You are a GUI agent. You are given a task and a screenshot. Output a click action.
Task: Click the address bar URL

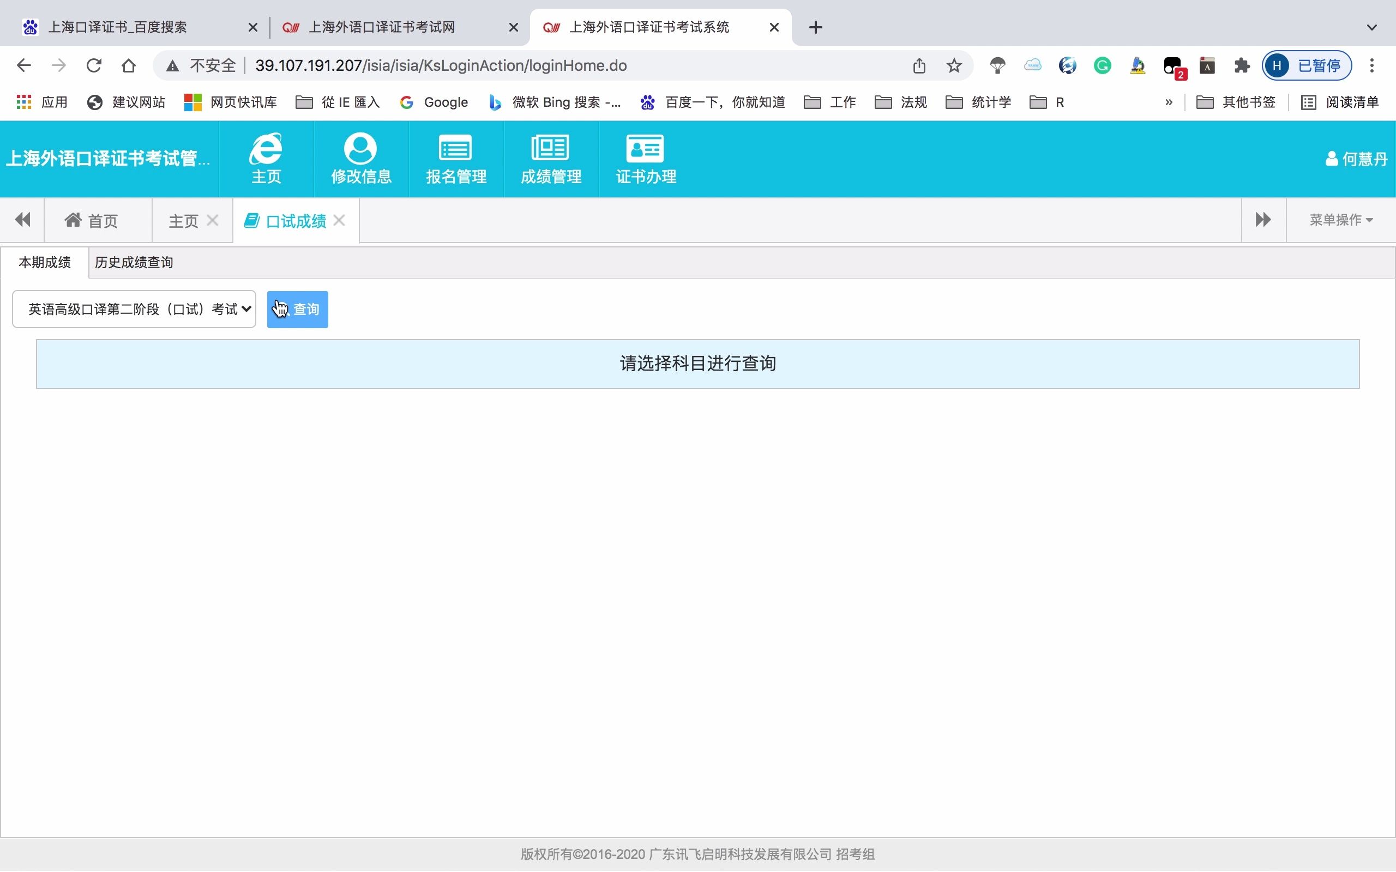(441, 65)
